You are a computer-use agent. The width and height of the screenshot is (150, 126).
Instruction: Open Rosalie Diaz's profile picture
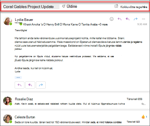(7, 101)
